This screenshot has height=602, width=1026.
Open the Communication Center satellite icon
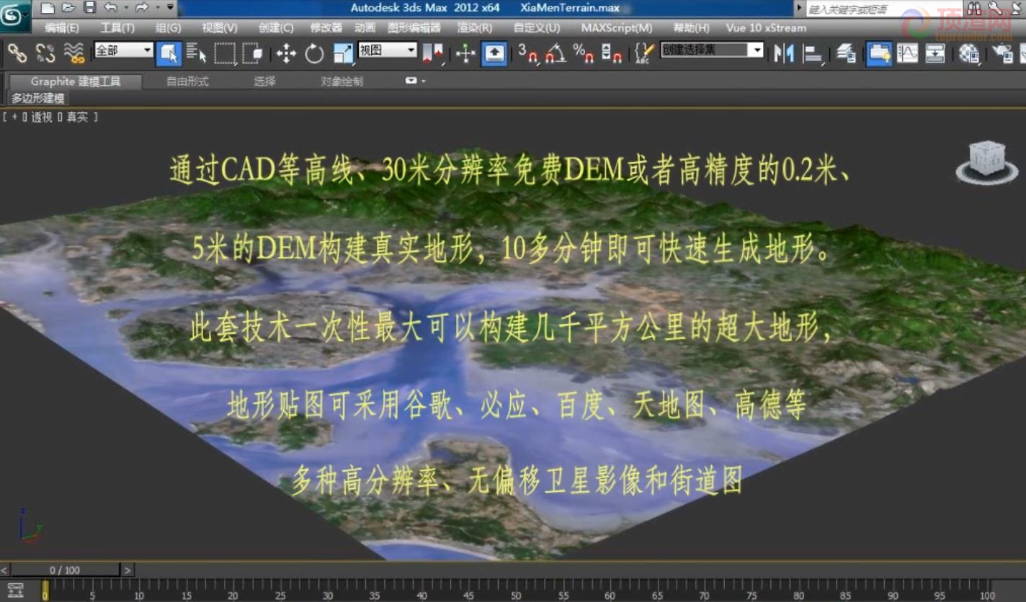pyautogui.click(x=1017, y=9)
